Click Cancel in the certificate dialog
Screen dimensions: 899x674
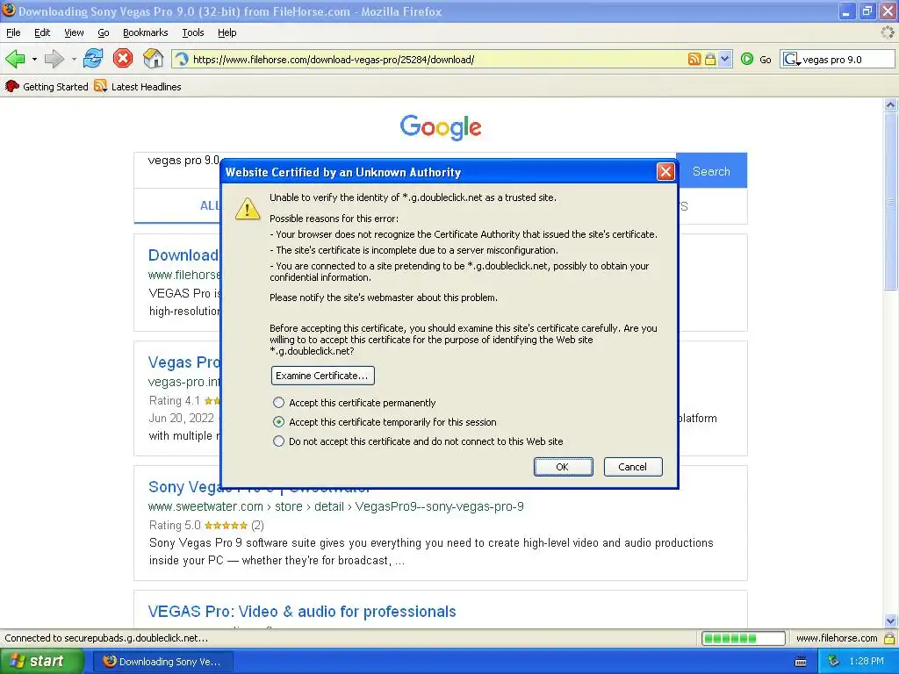[633, 467]
